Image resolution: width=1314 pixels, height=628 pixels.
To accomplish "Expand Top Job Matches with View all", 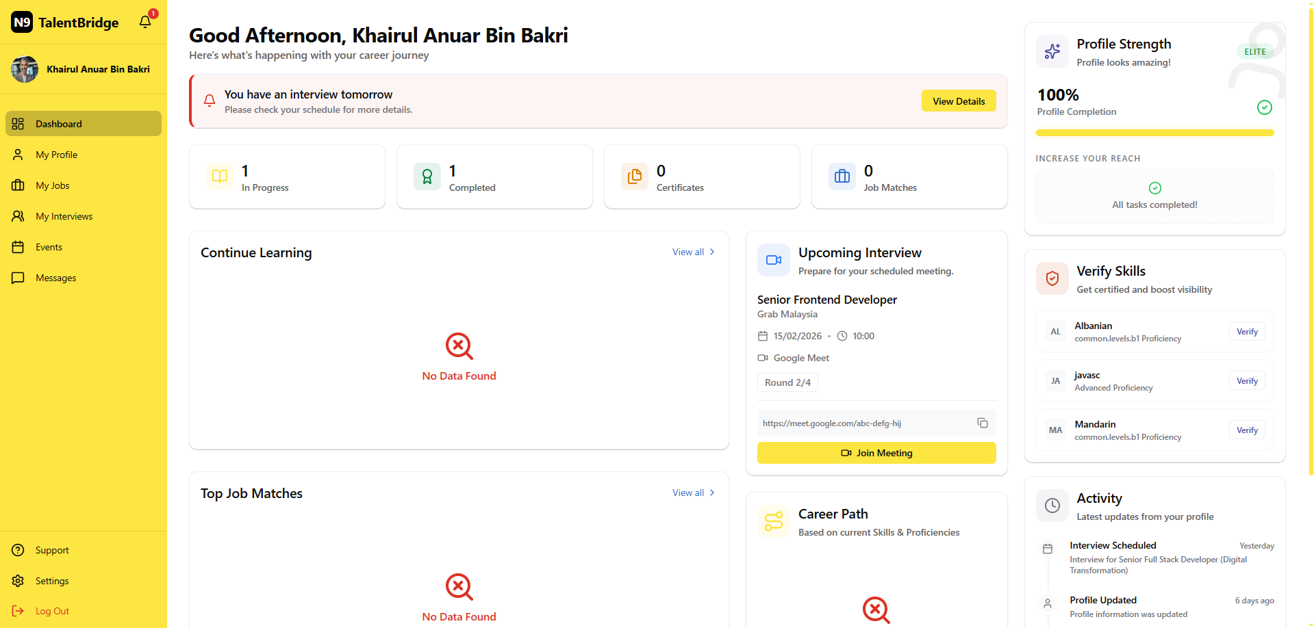I will [693, 493].
